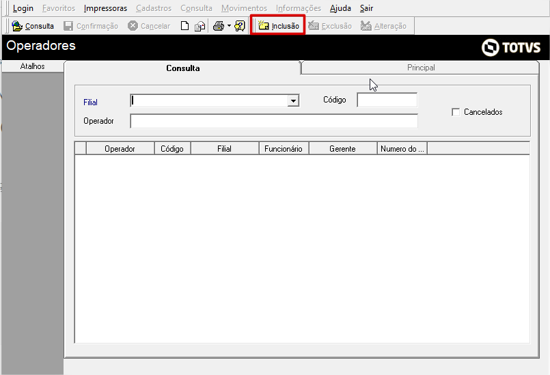Toggle the Cancelados checkbox
Viewport: 550px width, 375px height.
pos(456,112)
